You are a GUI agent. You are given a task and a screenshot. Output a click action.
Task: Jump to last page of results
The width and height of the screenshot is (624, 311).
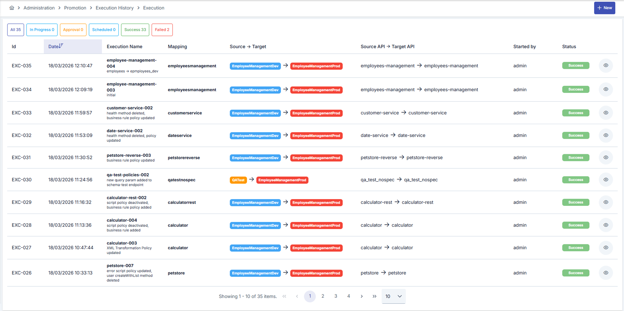coord(374,296)
